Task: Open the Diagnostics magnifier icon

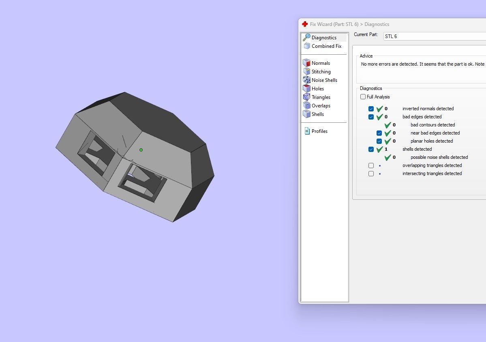Action: tap(306, 38)
